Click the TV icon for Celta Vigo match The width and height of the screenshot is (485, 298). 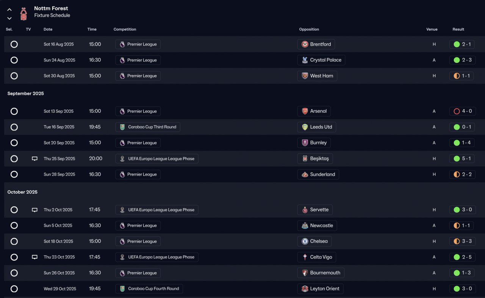[x=34, y=257]
